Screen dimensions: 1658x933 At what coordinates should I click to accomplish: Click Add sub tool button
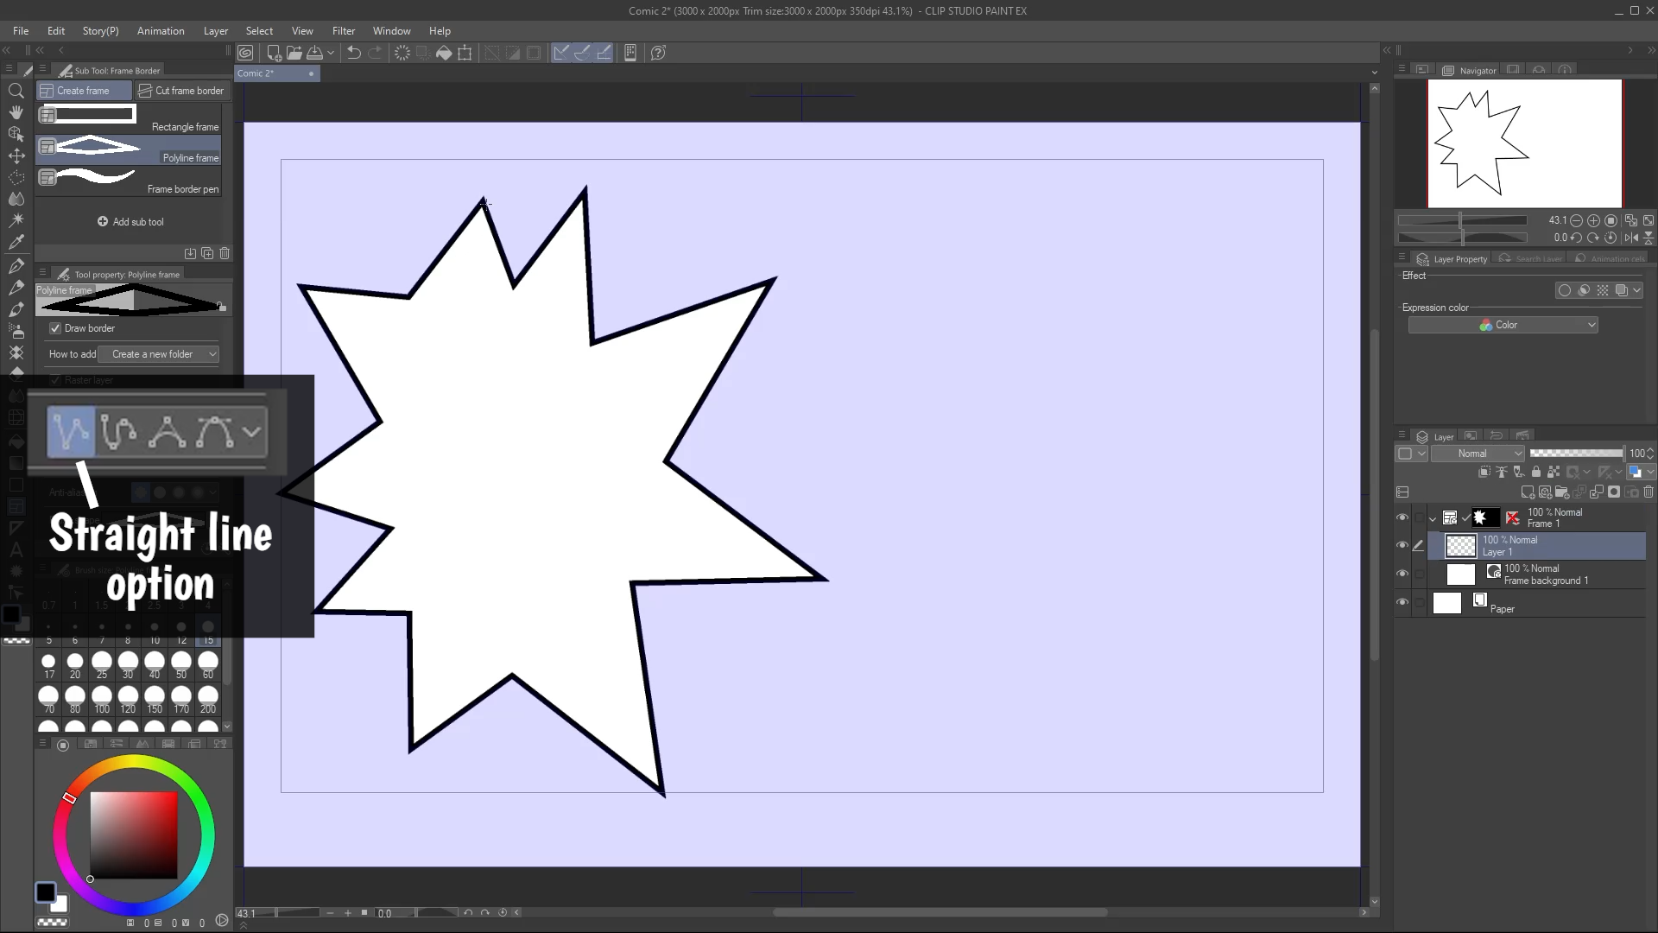click(130, 222)
